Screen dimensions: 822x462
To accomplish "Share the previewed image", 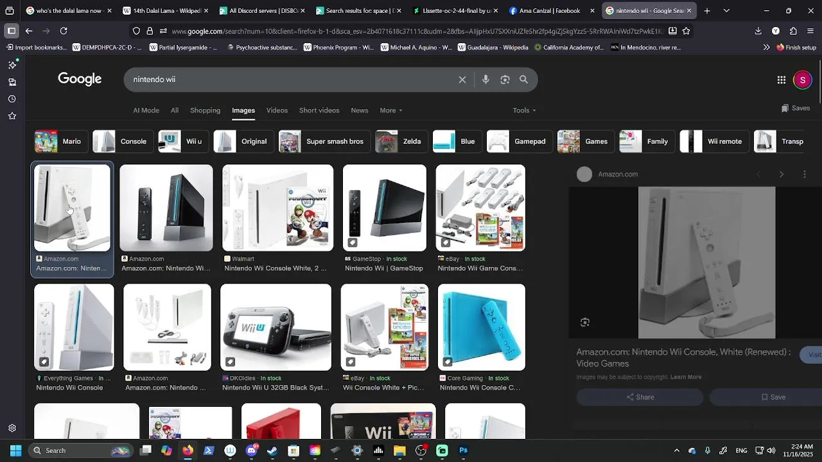I will [640, 397].
